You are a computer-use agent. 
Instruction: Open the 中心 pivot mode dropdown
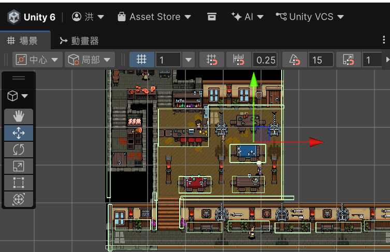click(x=37, y=60)
